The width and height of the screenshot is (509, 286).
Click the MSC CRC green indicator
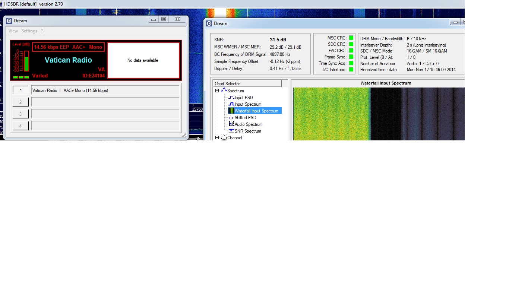[351, 38]
